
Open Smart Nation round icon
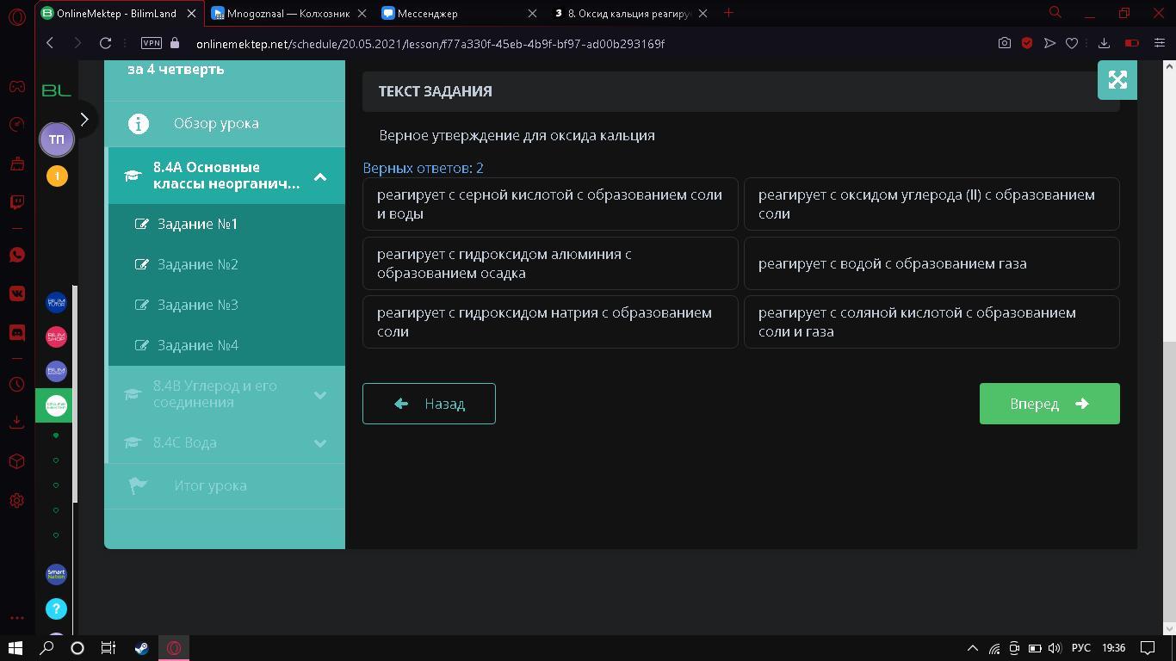(56, 574)
